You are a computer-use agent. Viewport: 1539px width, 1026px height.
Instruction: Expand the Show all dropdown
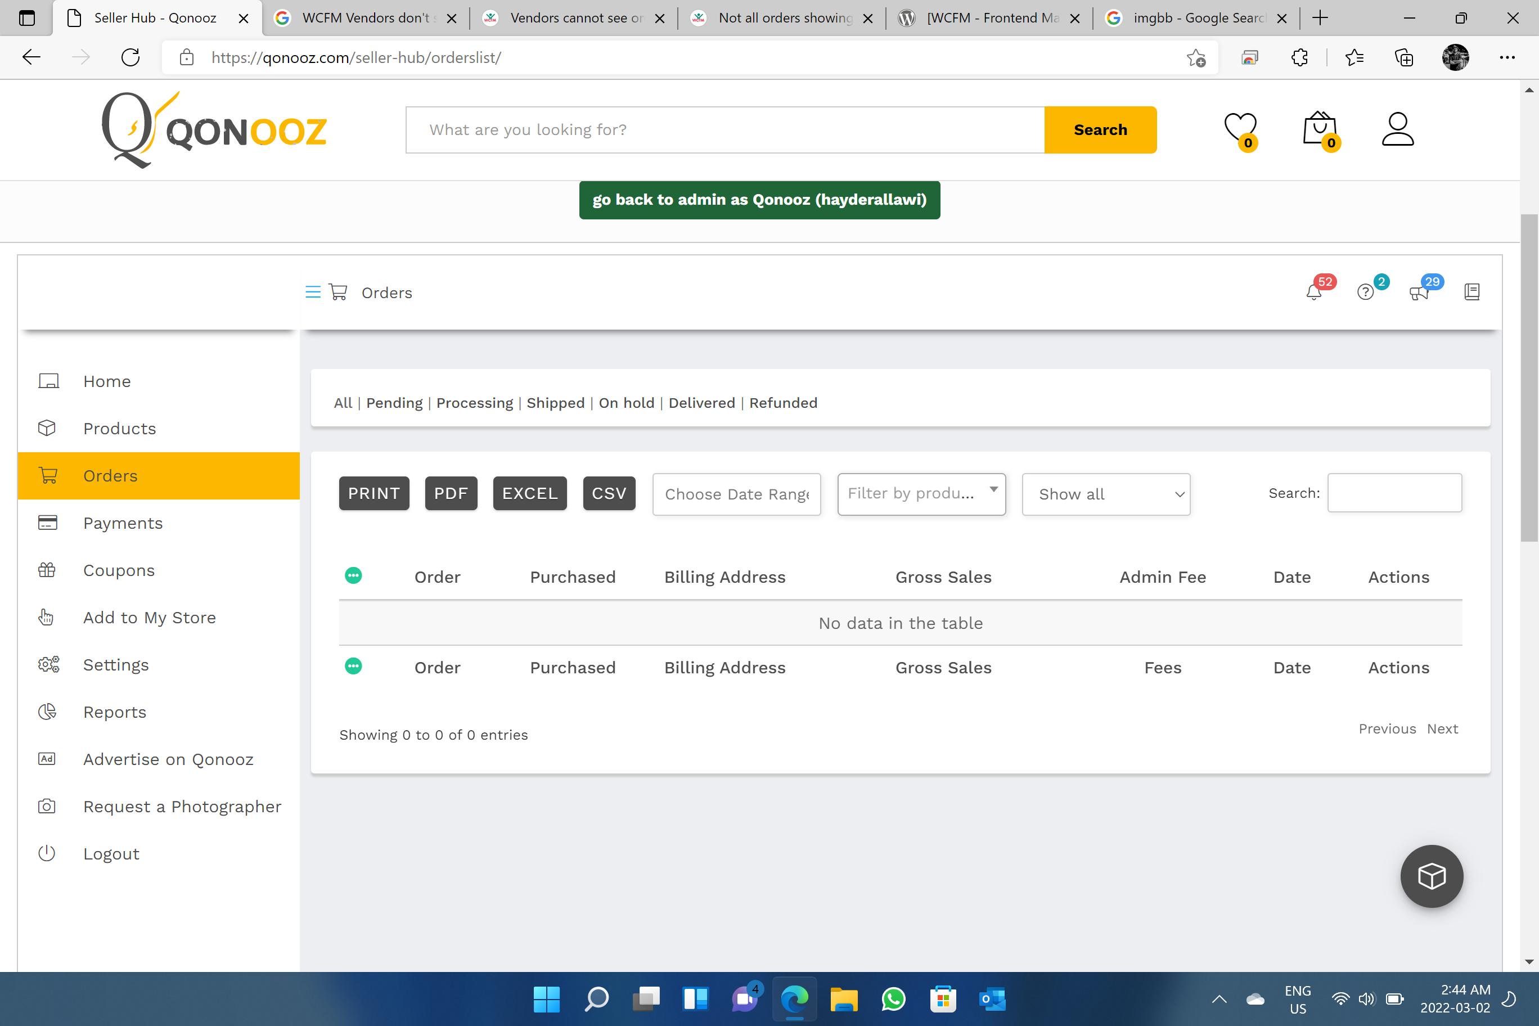click(1106, 494)
